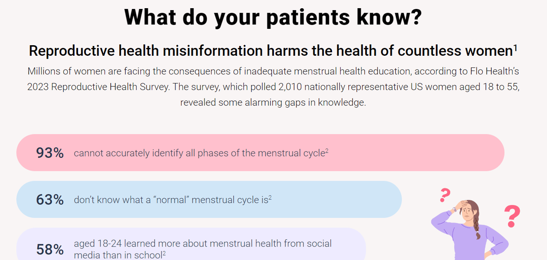
Task: Click the small pink question mark icon
Action: 445,196
